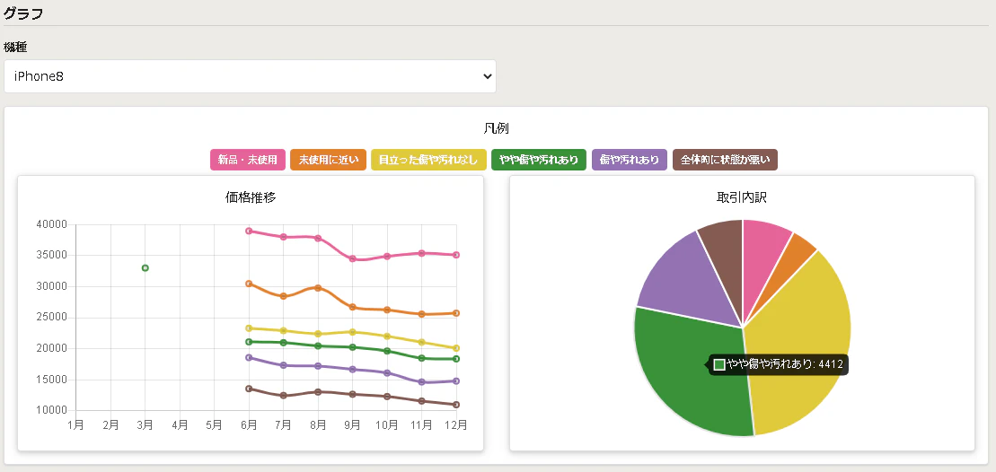This screenshot has height=472, width=996.
Task: Click the 10月 x-axis label
Action: (x=387, y=424)
